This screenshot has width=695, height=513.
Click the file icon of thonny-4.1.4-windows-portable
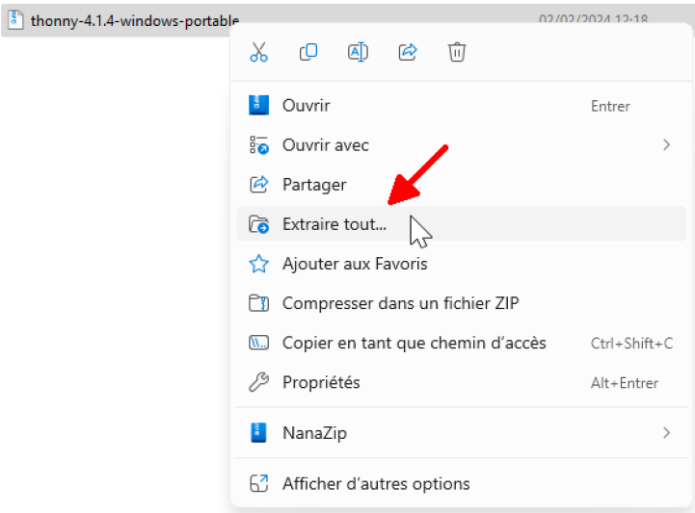tap(15, 20)
